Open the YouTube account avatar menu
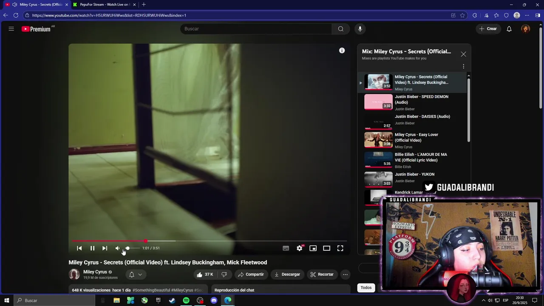This screenshot has width=544, height=306. (x=526, y=29)
